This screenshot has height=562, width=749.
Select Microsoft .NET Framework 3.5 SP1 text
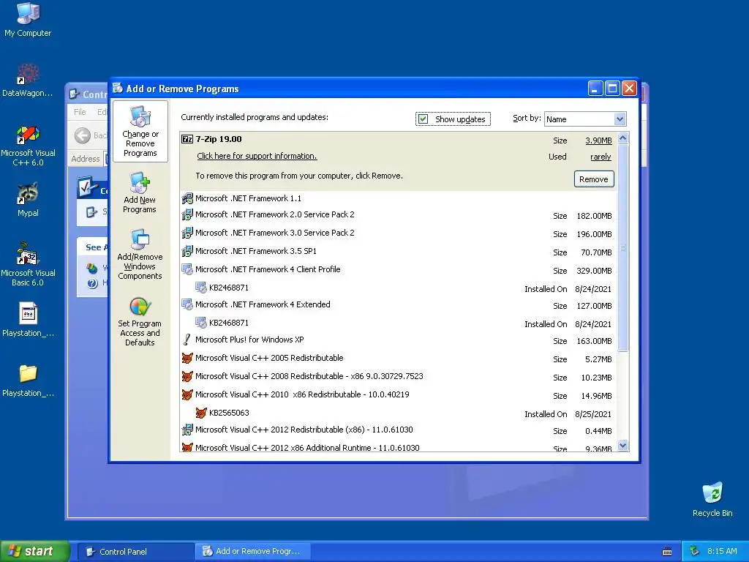pyautogui.click(x=256, y=251)
